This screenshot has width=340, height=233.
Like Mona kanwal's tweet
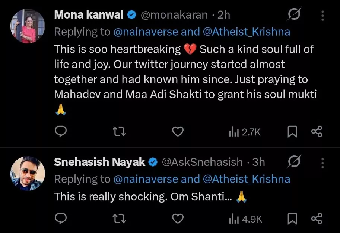tap(178, 131)
